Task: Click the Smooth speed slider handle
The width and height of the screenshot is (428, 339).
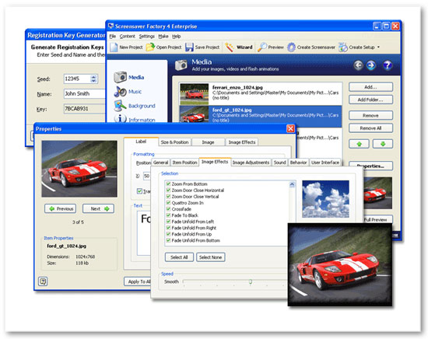Action: tap(250, 281)
